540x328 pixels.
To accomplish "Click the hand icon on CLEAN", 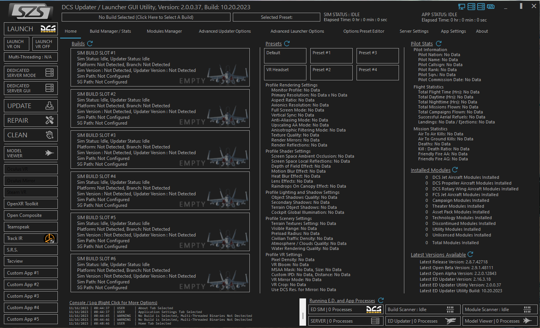I will (50, 135).
